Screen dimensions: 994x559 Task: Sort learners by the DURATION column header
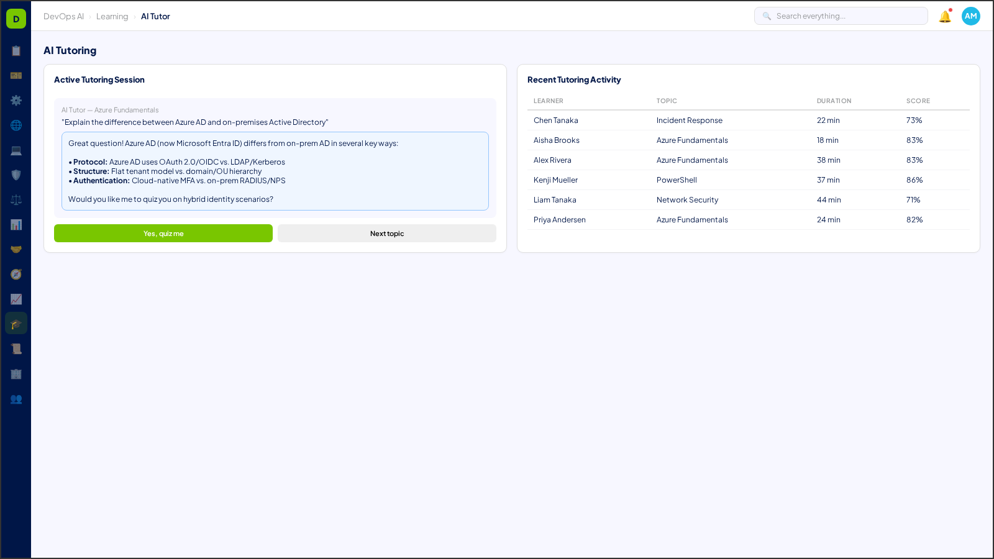tap(834, 101)
